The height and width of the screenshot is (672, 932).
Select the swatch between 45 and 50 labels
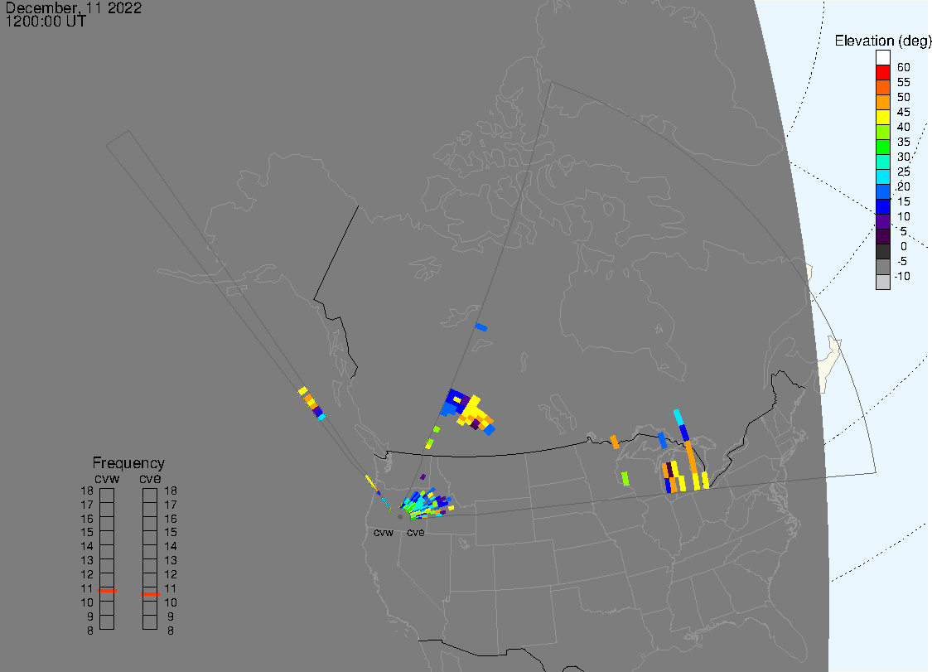pos(882,103)
